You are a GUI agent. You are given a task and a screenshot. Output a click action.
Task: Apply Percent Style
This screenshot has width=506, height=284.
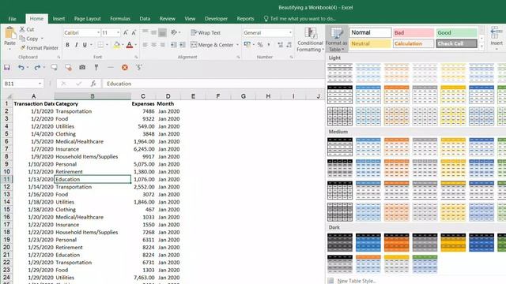click(260, 45)
